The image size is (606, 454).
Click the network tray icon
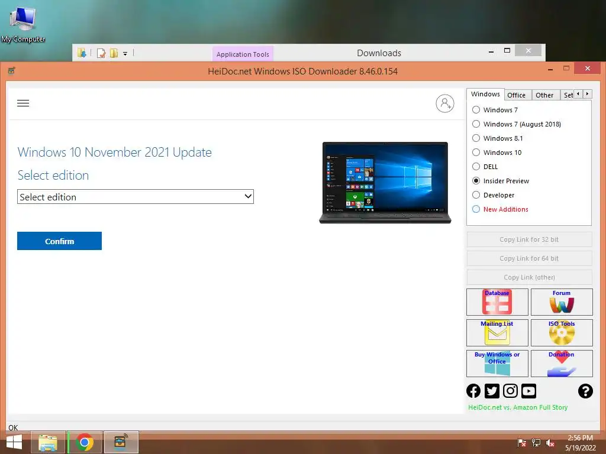pos(536,443)
